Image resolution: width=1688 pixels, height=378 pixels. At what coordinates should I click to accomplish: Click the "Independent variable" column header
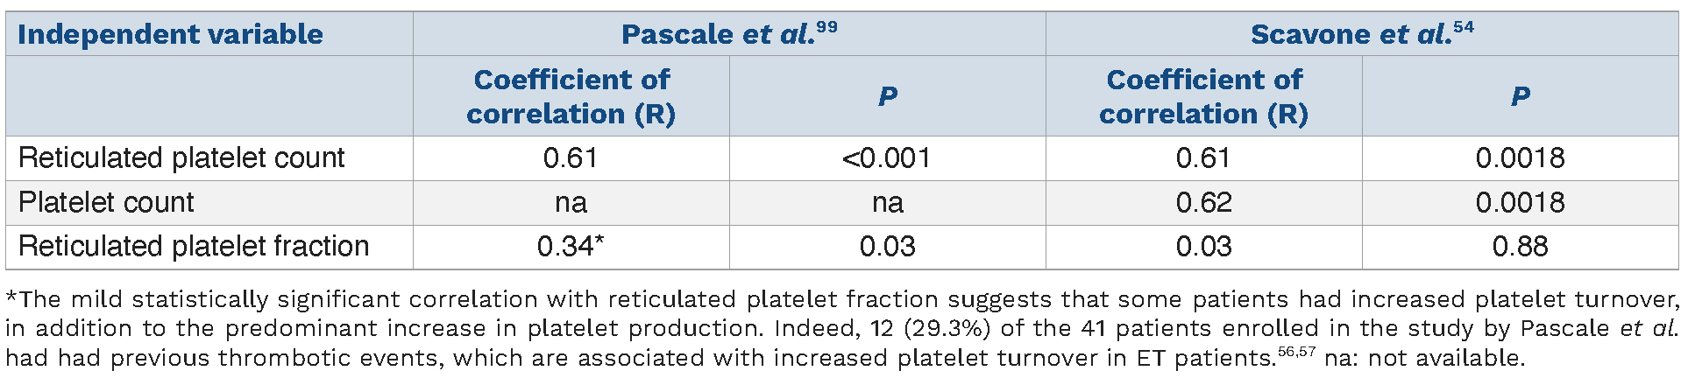[x=170, y=34]
